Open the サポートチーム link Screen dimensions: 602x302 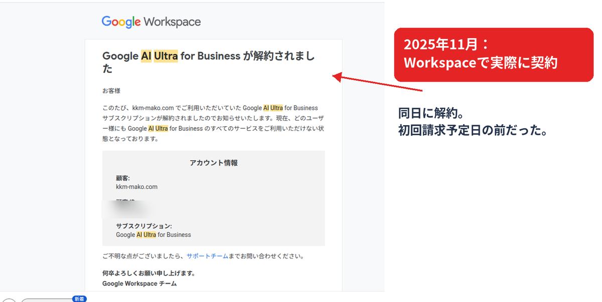tap(207, 256)
